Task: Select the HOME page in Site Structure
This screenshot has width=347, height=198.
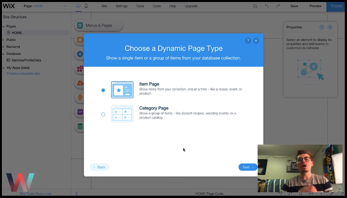Action: 36,33
